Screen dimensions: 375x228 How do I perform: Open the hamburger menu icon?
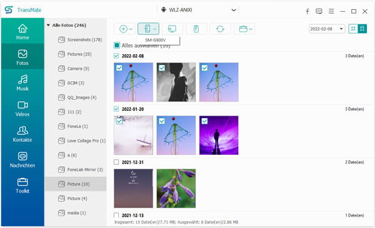coord(331,11)
